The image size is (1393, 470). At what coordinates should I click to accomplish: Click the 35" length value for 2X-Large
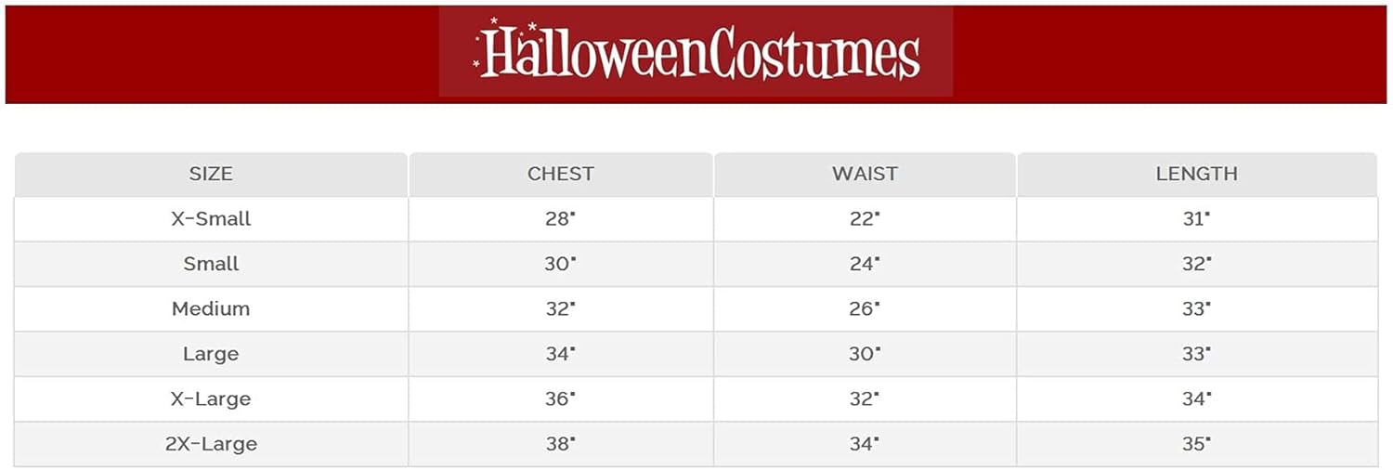pyautogui.click(x=1196, y=444)
